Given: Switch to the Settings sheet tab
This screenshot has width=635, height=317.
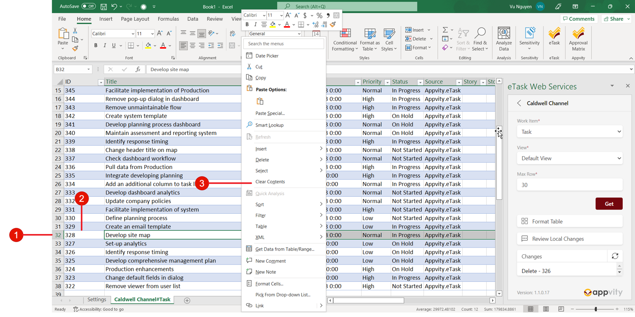Looking at the screenshot, I should (97, 300).
